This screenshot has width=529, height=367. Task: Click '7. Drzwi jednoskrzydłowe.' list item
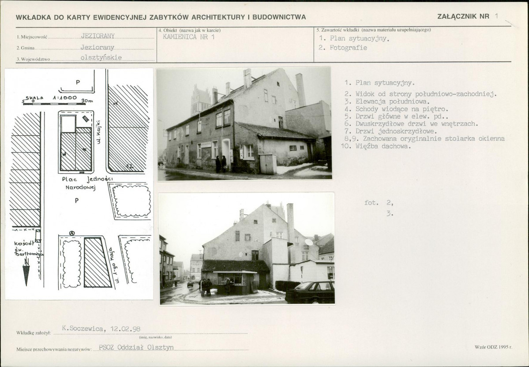click(390, 131)
